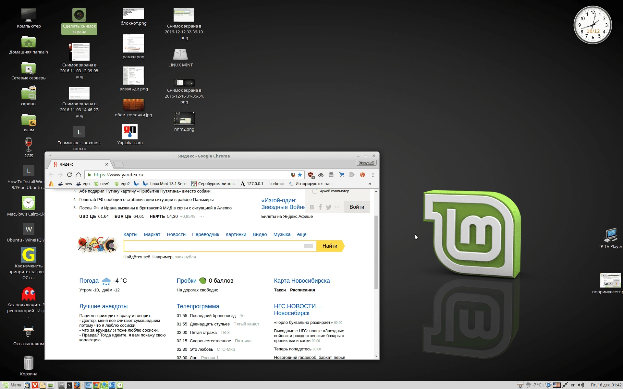
Task: Click the red target extension icon
Action: point(362,175)
